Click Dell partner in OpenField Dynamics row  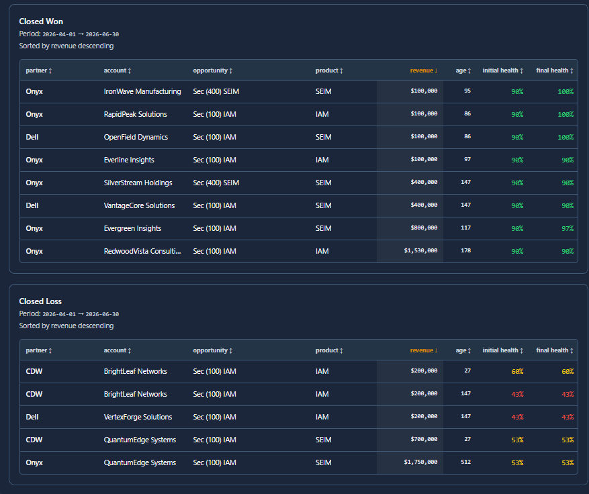pos(32,138)
